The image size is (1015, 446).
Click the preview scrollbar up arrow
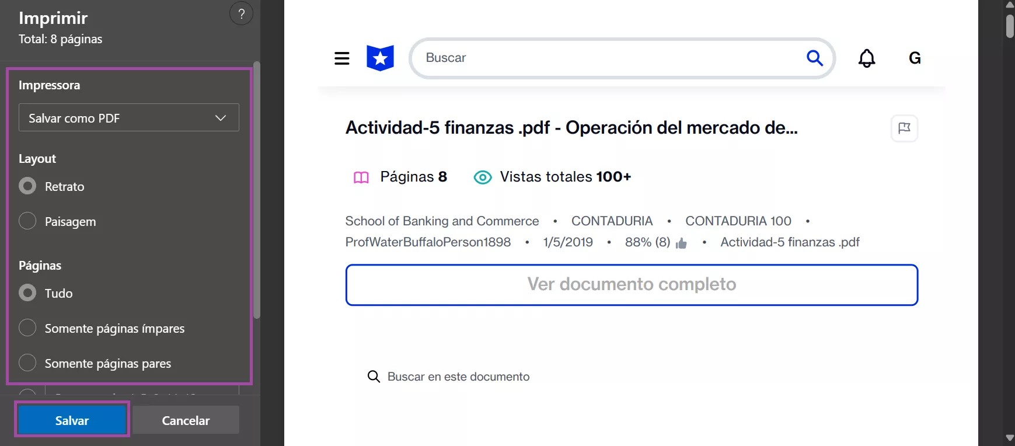click(x=1010, y=5)
